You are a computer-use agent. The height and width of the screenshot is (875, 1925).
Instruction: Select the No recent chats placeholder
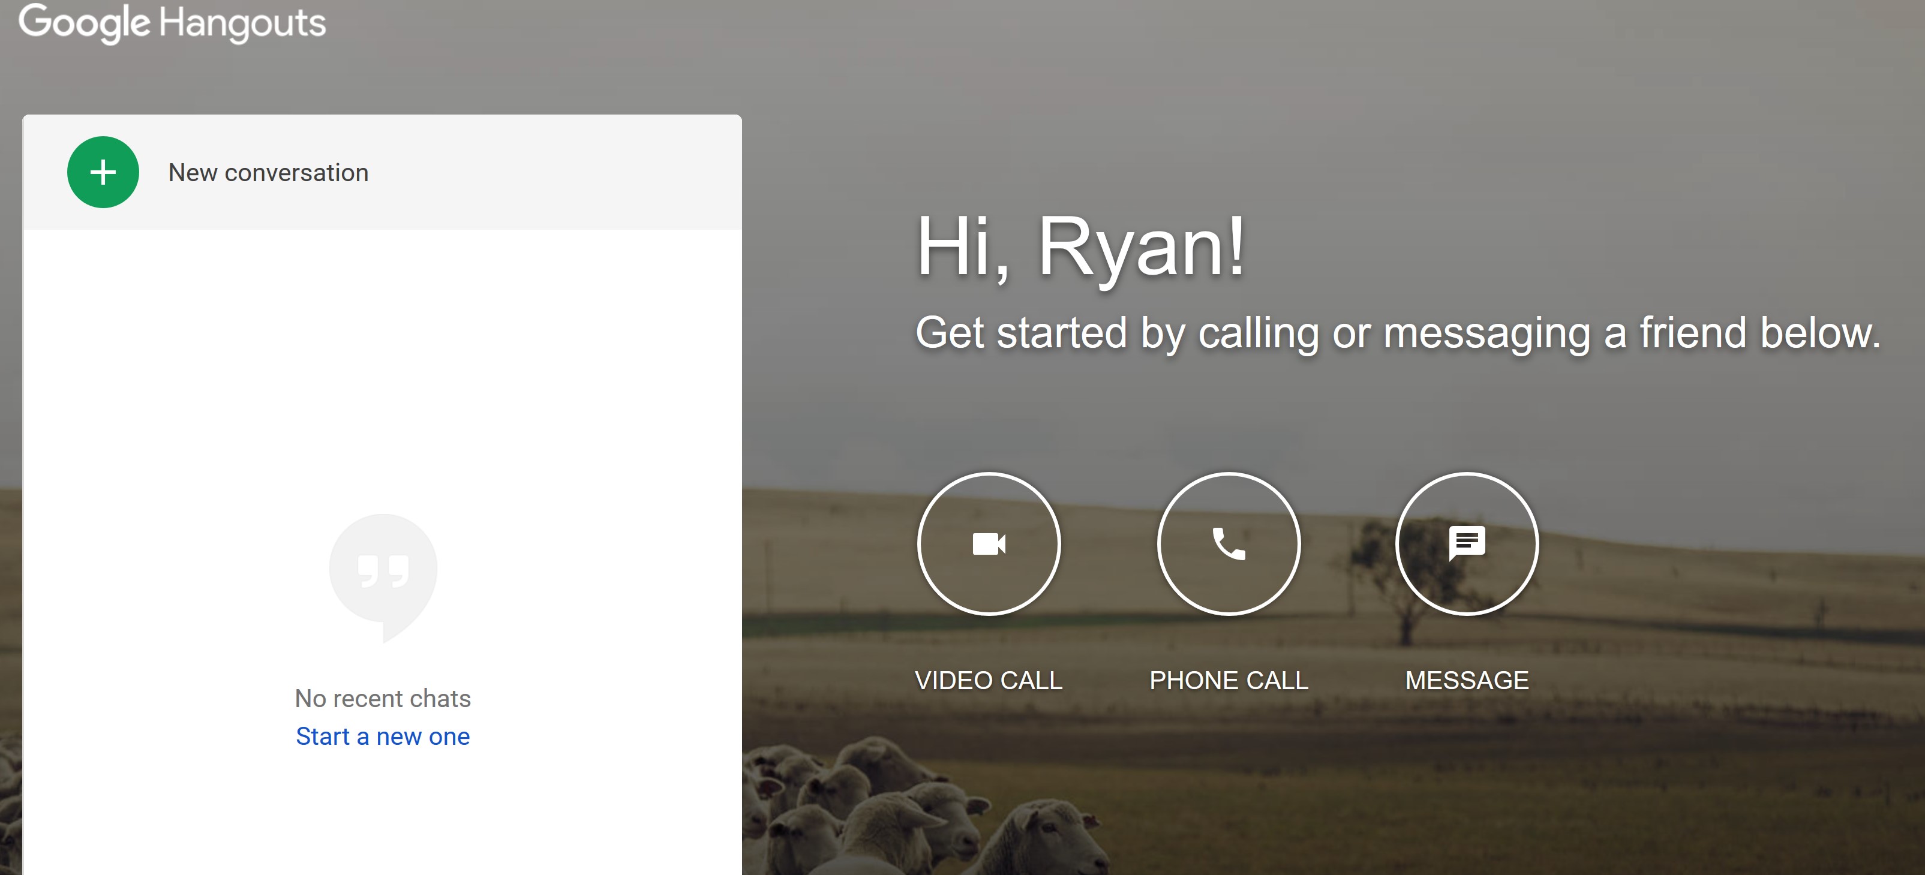click(383, 697)
